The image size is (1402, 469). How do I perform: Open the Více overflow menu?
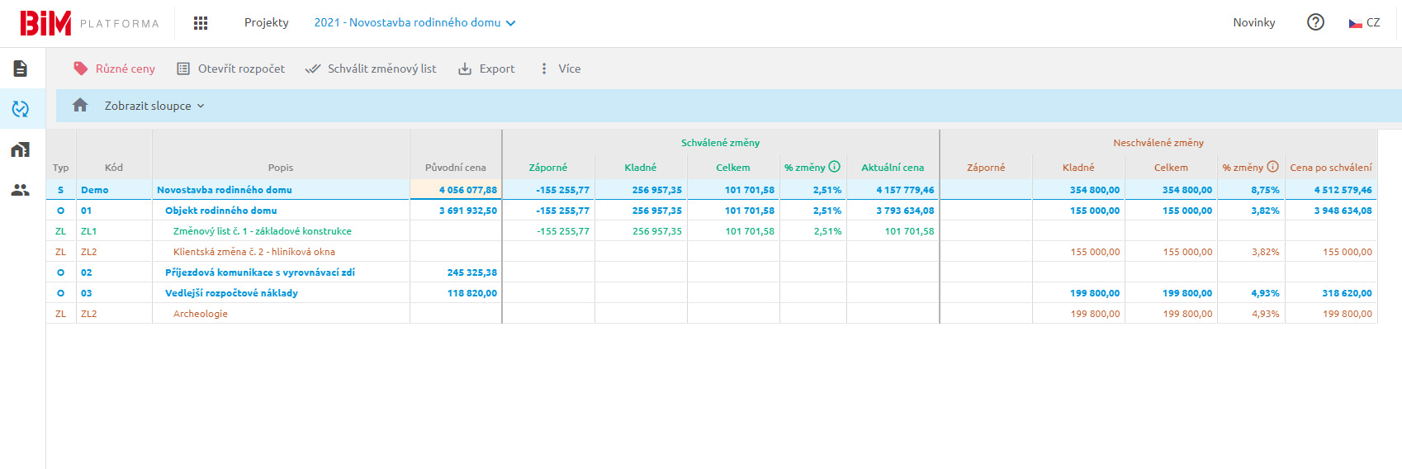tap(560, 69)
